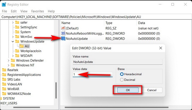192x110 pixels.
Task: Open the Help menu
Action: pyautogui.click(x=51, y=11)
